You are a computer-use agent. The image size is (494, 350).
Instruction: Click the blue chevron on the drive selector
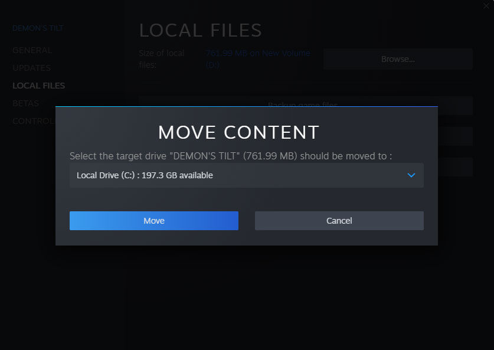click(411, 175)
